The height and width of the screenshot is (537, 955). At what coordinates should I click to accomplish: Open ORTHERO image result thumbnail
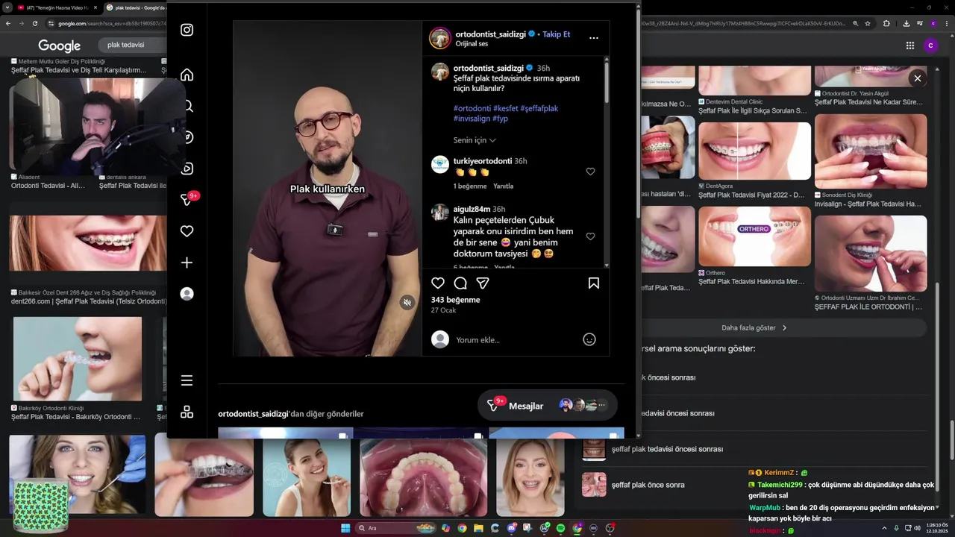click(754, 236)
